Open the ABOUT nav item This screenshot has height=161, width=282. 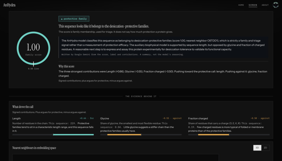click(x=265, y=5)
